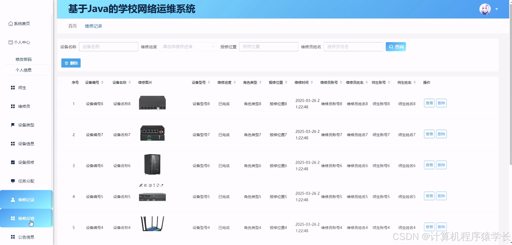The width and height of the screenshot is (512, 245).
Task: Click the 公告信息 sidebar icon
Action: (x=13, y=237)
